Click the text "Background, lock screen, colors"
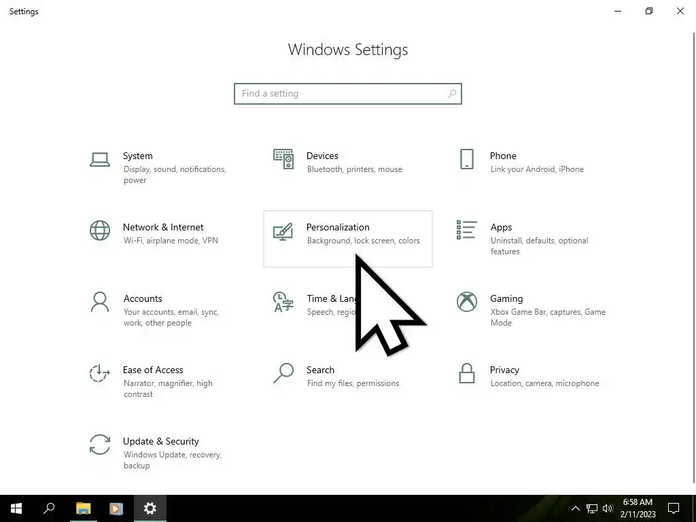Image resolution: width=696 pixels, height=522 pixels. (x=363, y=241)
